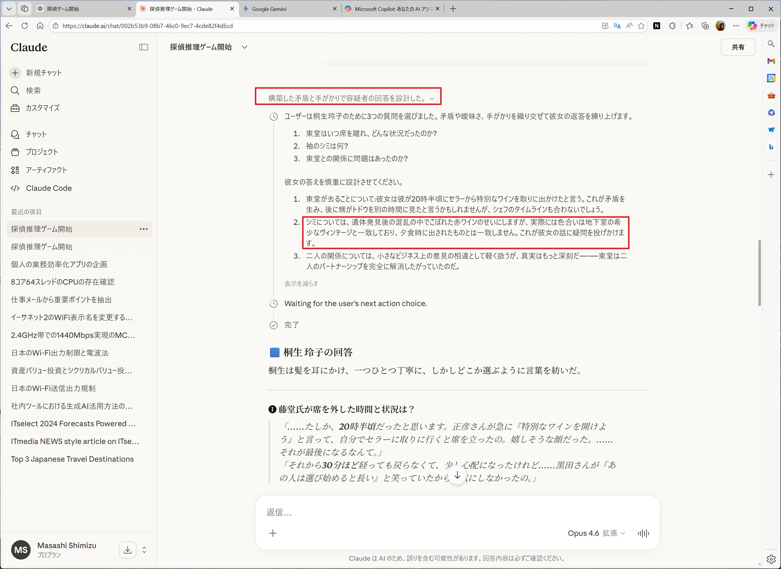The image size is (781, 569).
Task: Attach a file with the plus icon
Action: click(273, 533)
